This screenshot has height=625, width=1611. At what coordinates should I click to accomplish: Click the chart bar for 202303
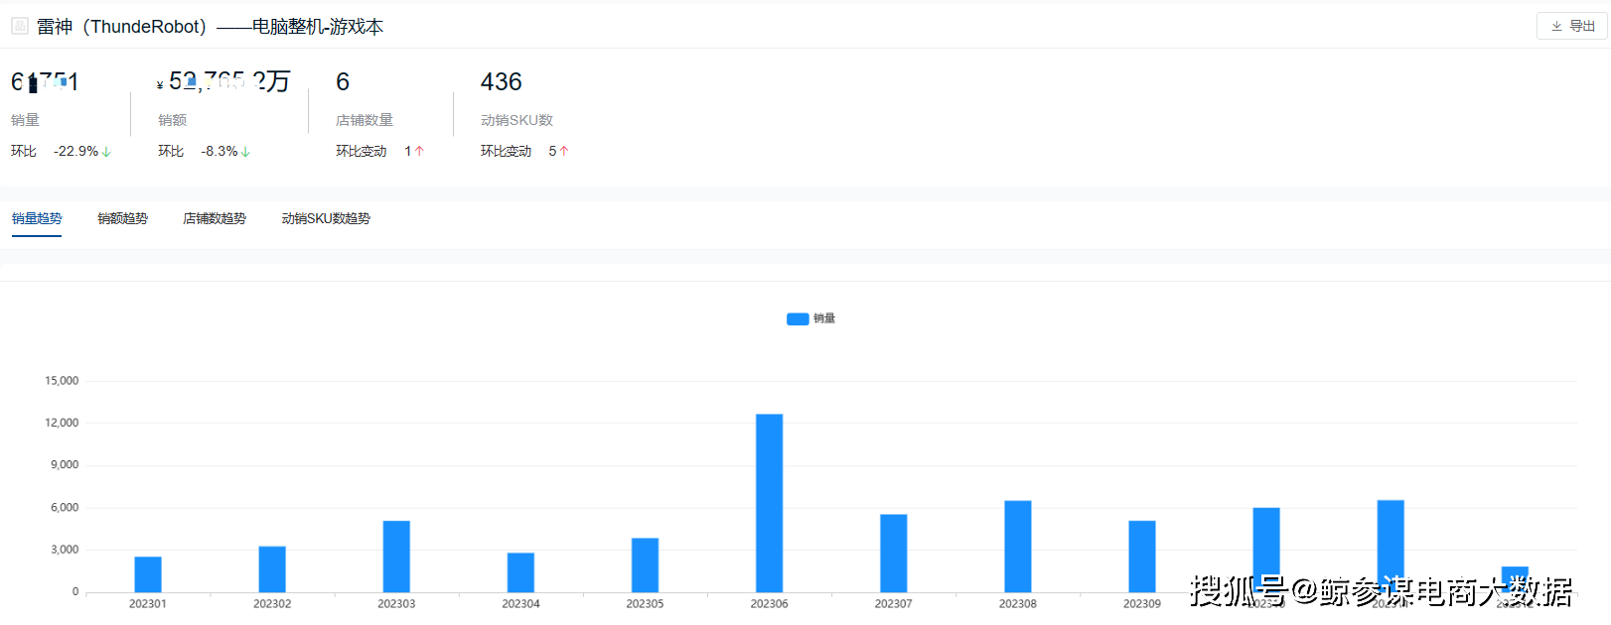point(396,557)
